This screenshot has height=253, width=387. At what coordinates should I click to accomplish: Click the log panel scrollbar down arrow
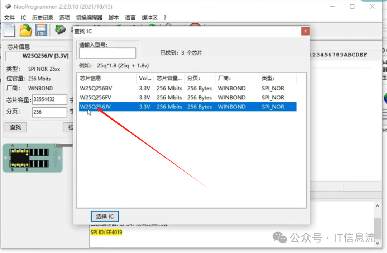point(377,243)
